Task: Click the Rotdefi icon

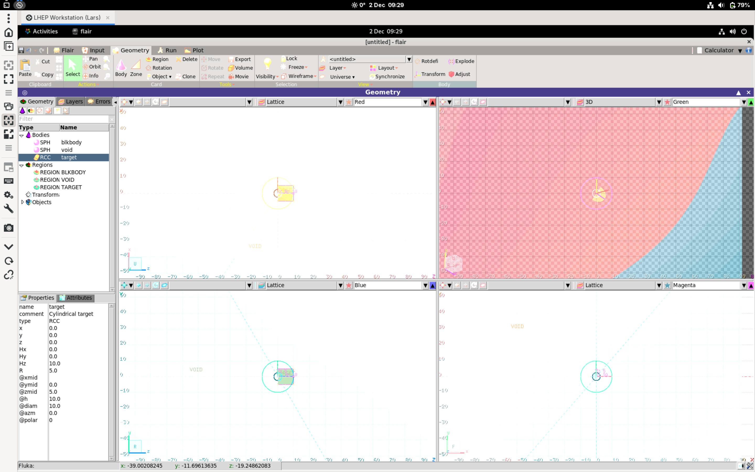Action: click(427, 61)
